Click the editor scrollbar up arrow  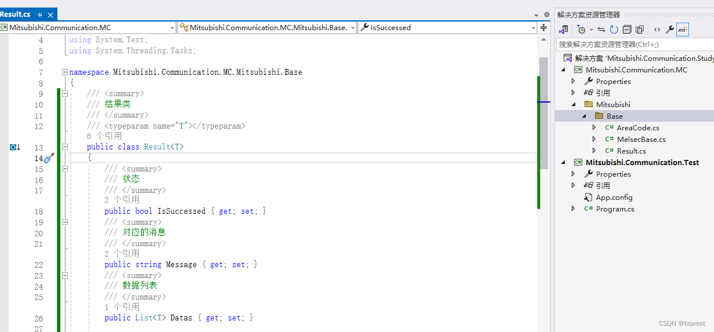coord(543,38)
